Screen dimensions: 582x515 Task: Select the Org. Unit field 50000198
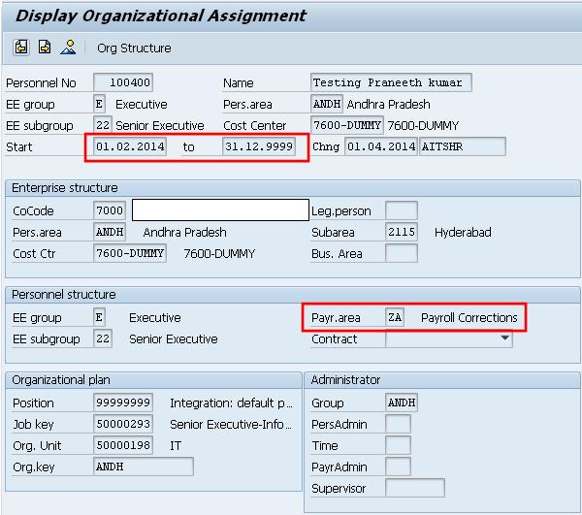(123, 445)
